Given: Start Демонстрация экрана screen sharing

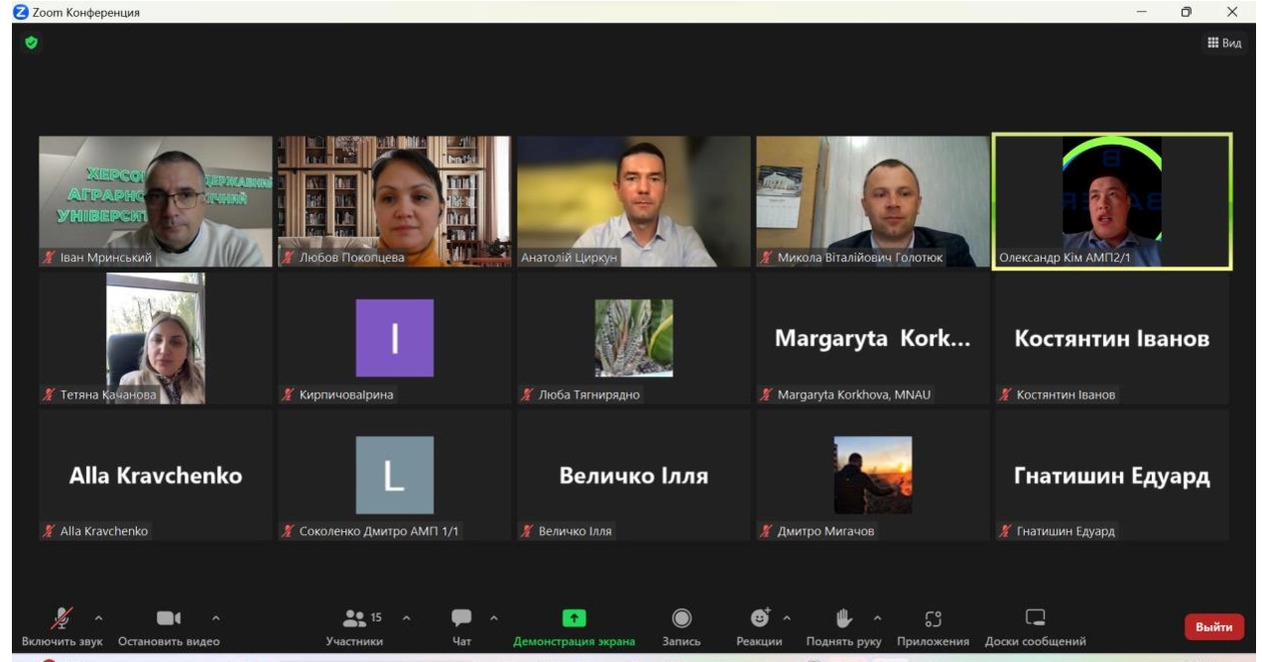Looking at the screenshot, I should click(573, 627).
